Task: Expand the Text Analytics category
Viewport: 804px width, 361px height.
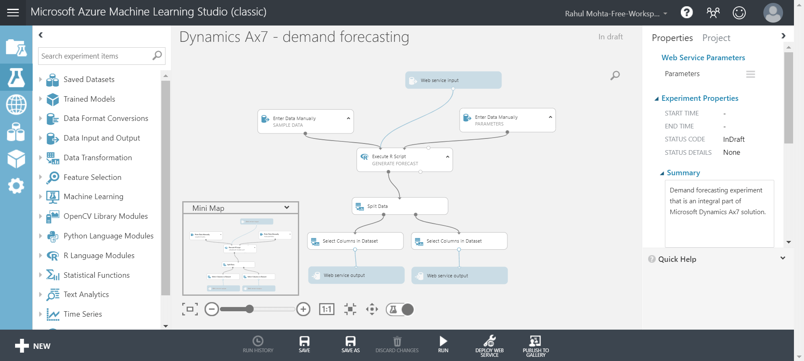Action: (41, 294)
